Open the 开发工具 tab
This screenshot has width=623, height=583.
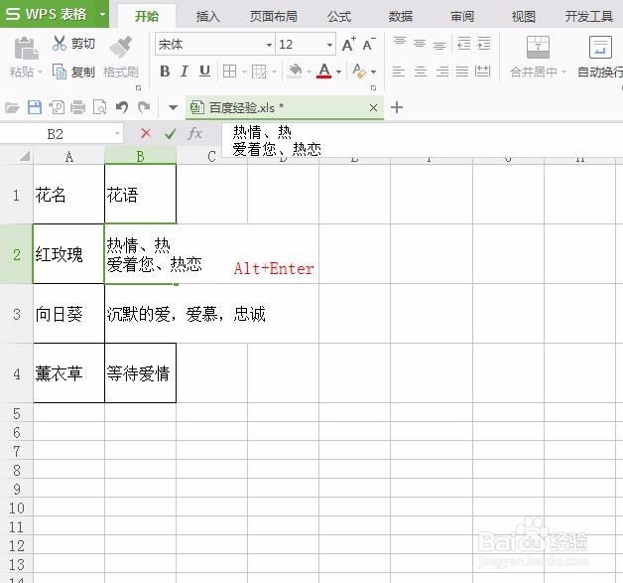pos(589,16)
